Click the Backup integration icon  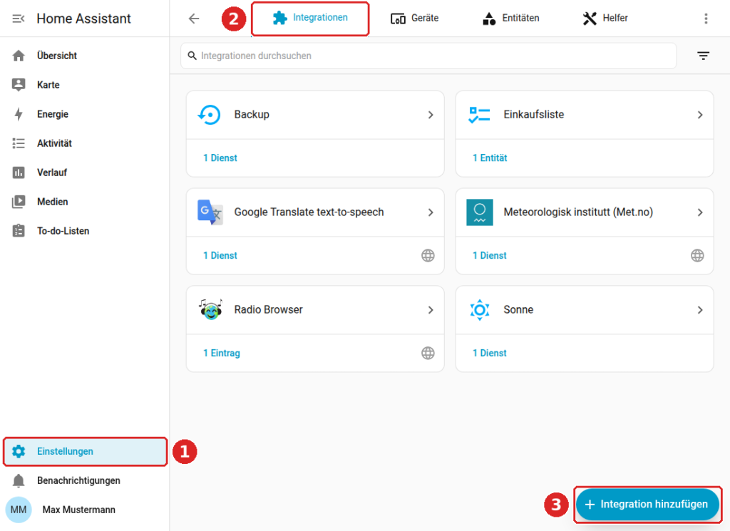pos(210,115)
